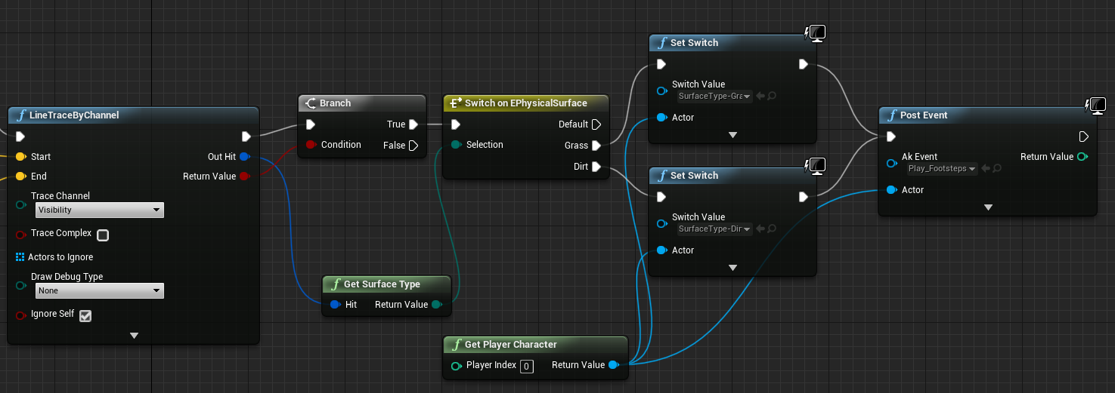Open the SurfaceType-Dirt switch value dropdown
Viewport: 1115px width, 393px height.
click(x=714, y=229)
